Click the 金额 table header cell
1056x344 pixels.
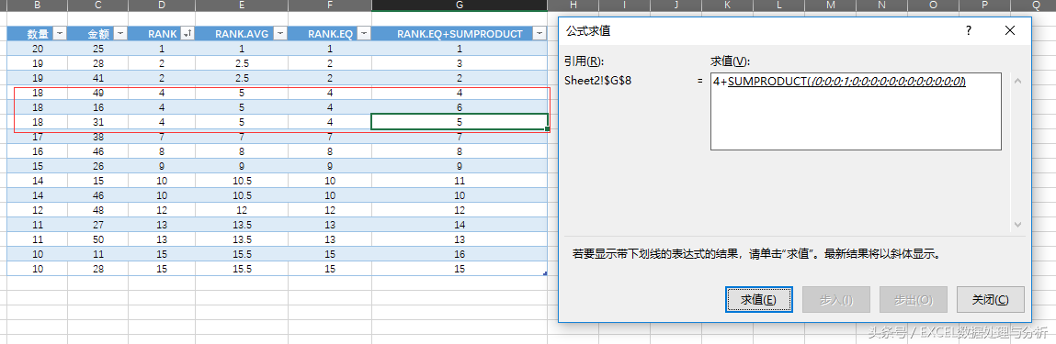point(97,34)
